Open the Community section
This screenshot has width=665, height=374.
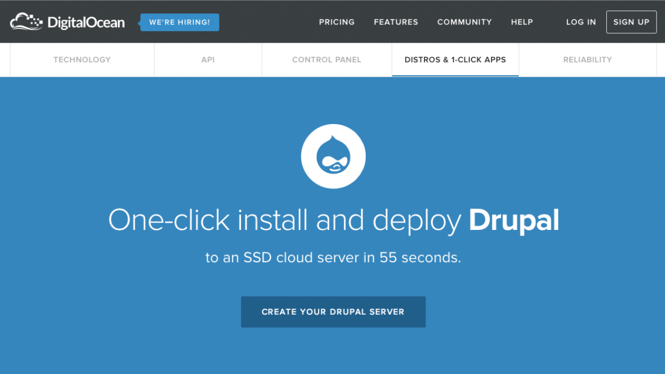[464, 22]
